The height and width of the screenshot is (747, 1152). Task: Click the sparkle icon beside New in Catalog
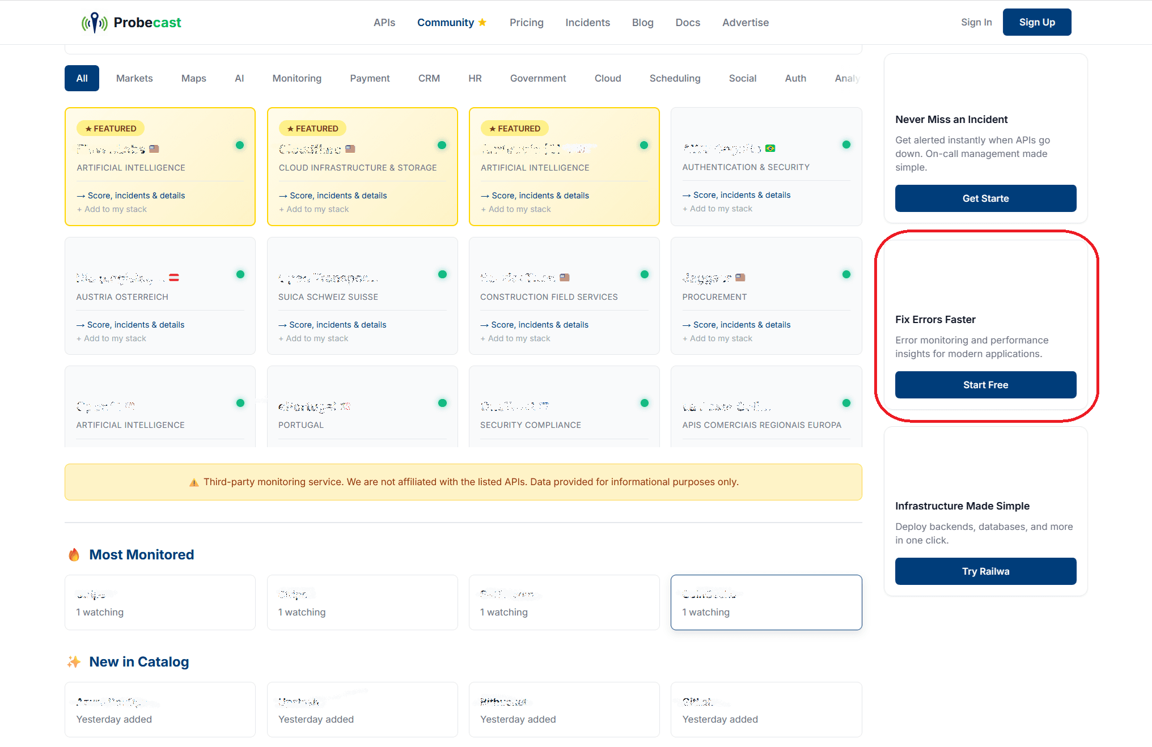point(74,661)
